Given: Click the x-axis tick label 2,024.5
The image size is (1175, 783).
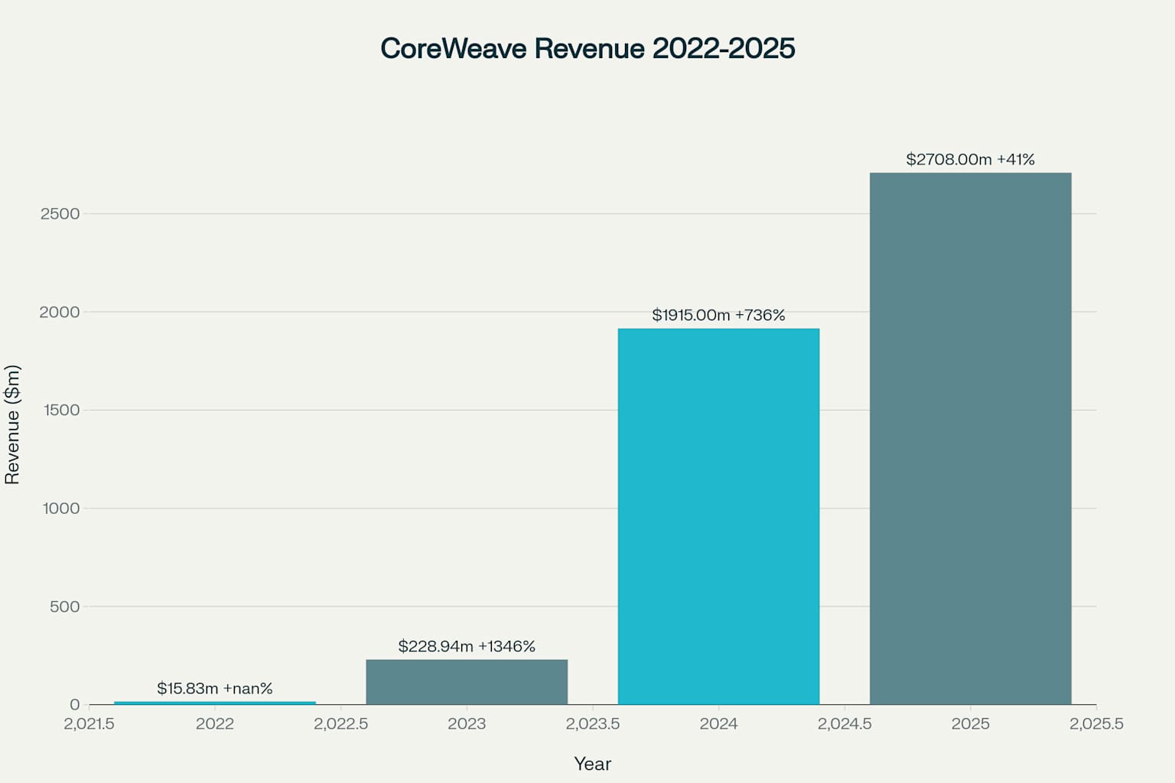Looking at the screenshot, I should 845,723.
